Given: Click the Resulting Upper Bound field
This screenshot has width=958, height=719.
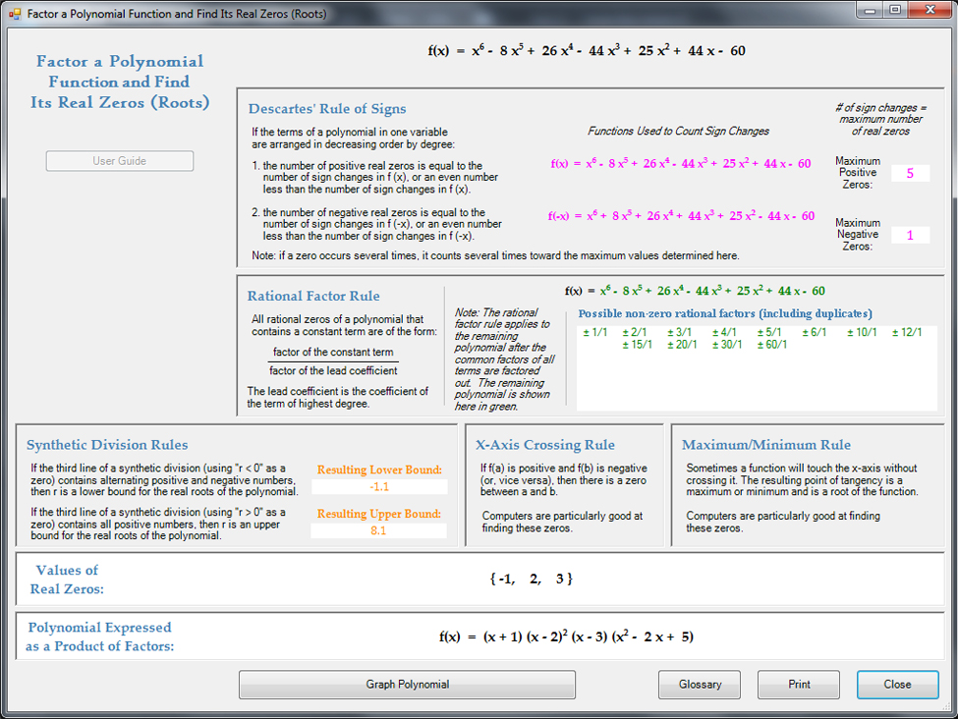Looking at the screenshot, I should point(379,530).
